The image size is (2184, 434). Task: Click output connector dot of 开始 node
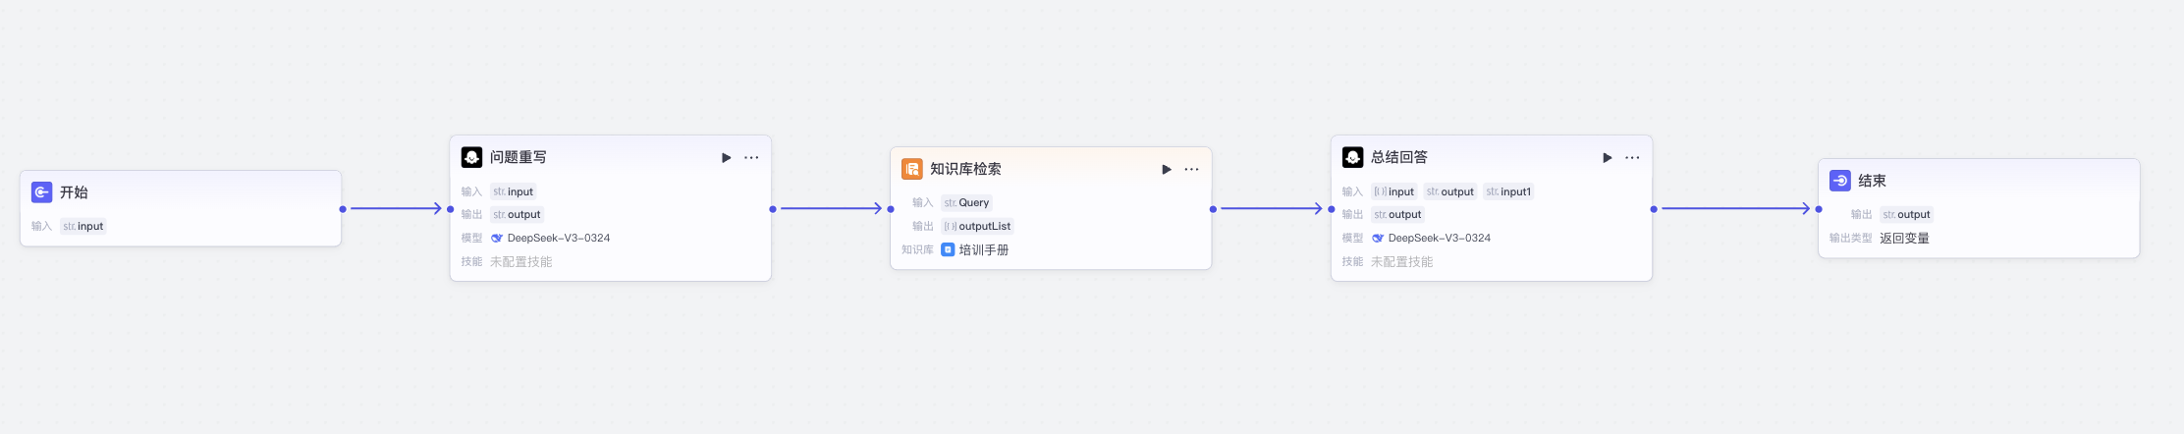pos(343,208)
